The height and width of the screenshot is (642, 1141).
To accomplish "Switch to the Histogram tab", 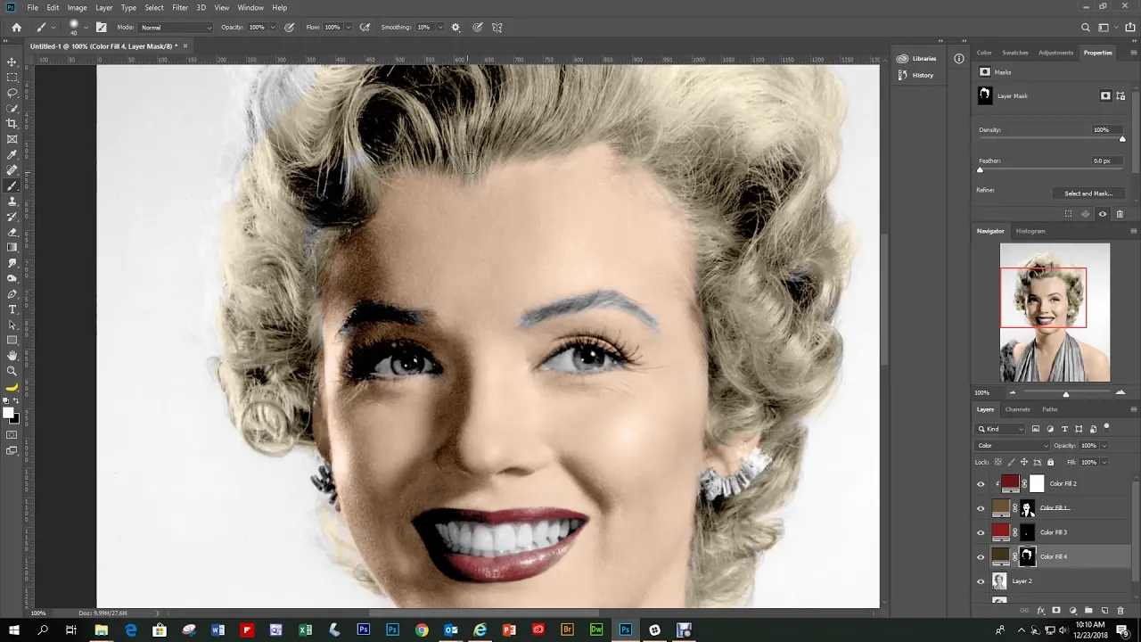I will 1030,231.
